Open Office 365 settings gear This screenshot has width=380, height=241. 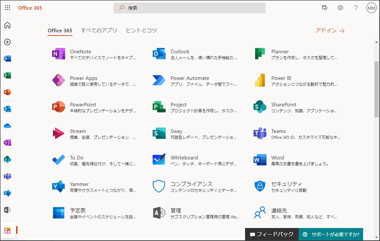pyautogui.click(x=340, y=7)
